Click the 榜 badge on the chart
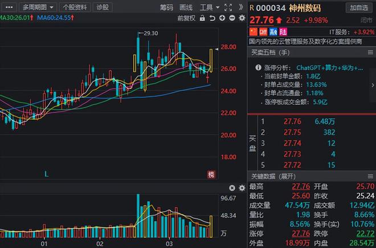The width and height of the screenshot is (376, 248). click(211, 174)
